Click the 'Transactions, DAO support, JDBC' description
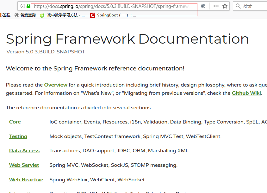 pos(120,151)
